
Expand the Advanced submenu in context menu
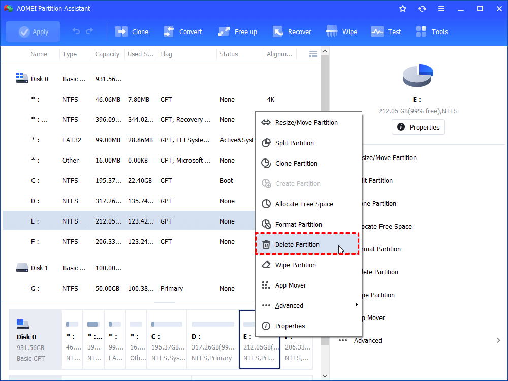[x=308, y=305]
